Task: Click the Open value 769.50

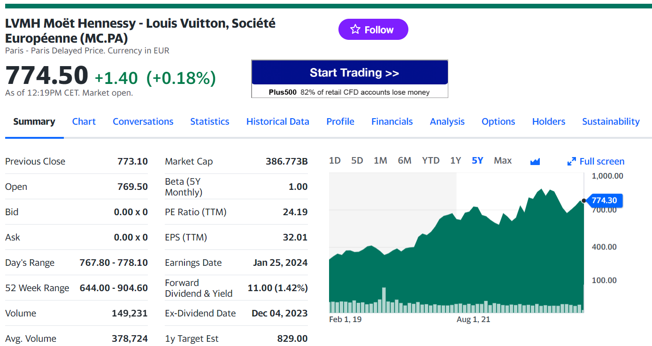Action: [132, 187]
